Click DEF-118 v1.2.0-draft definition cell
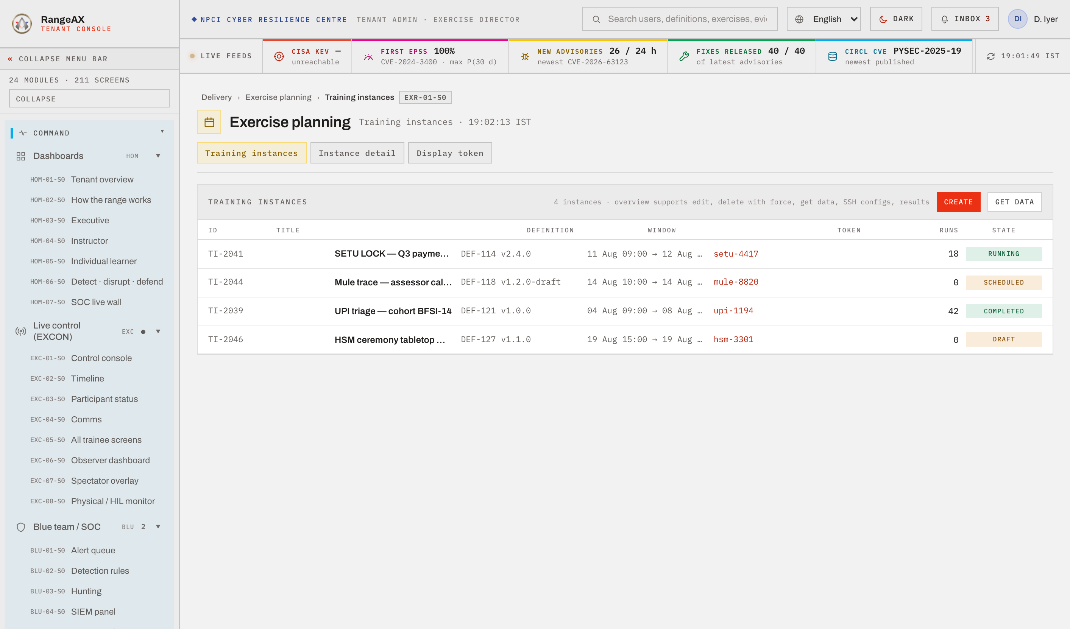 click(511, 282)
